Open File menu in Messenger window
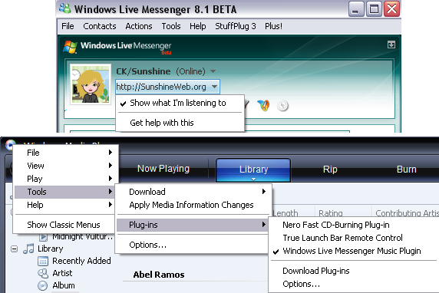 pos(68,26)
